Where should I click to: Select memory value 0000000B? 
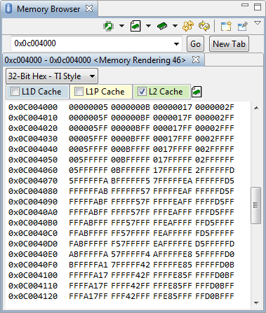[131, 107]
